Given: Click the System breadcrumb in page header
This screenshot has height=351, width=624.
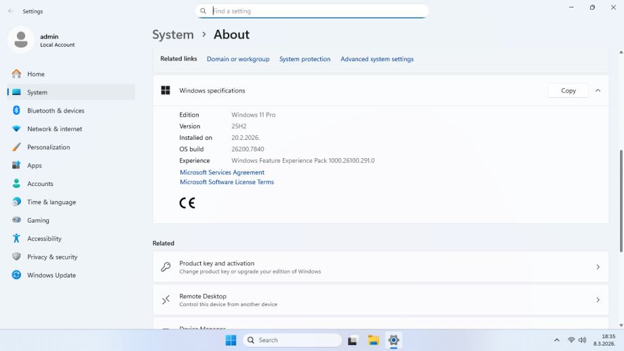Looking at the screenshot, I should click(x=173, y=35).
